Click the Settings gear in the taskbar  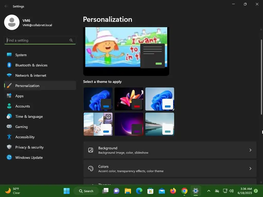click(x=195, y=191)
